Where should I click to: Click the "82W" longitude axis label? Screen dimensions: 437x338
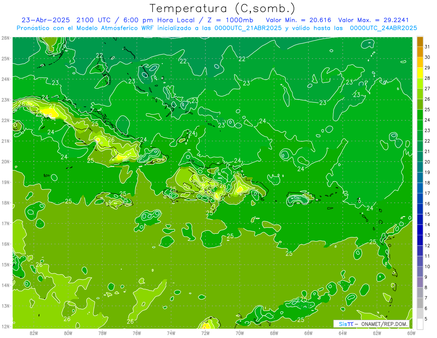(34, 333)
